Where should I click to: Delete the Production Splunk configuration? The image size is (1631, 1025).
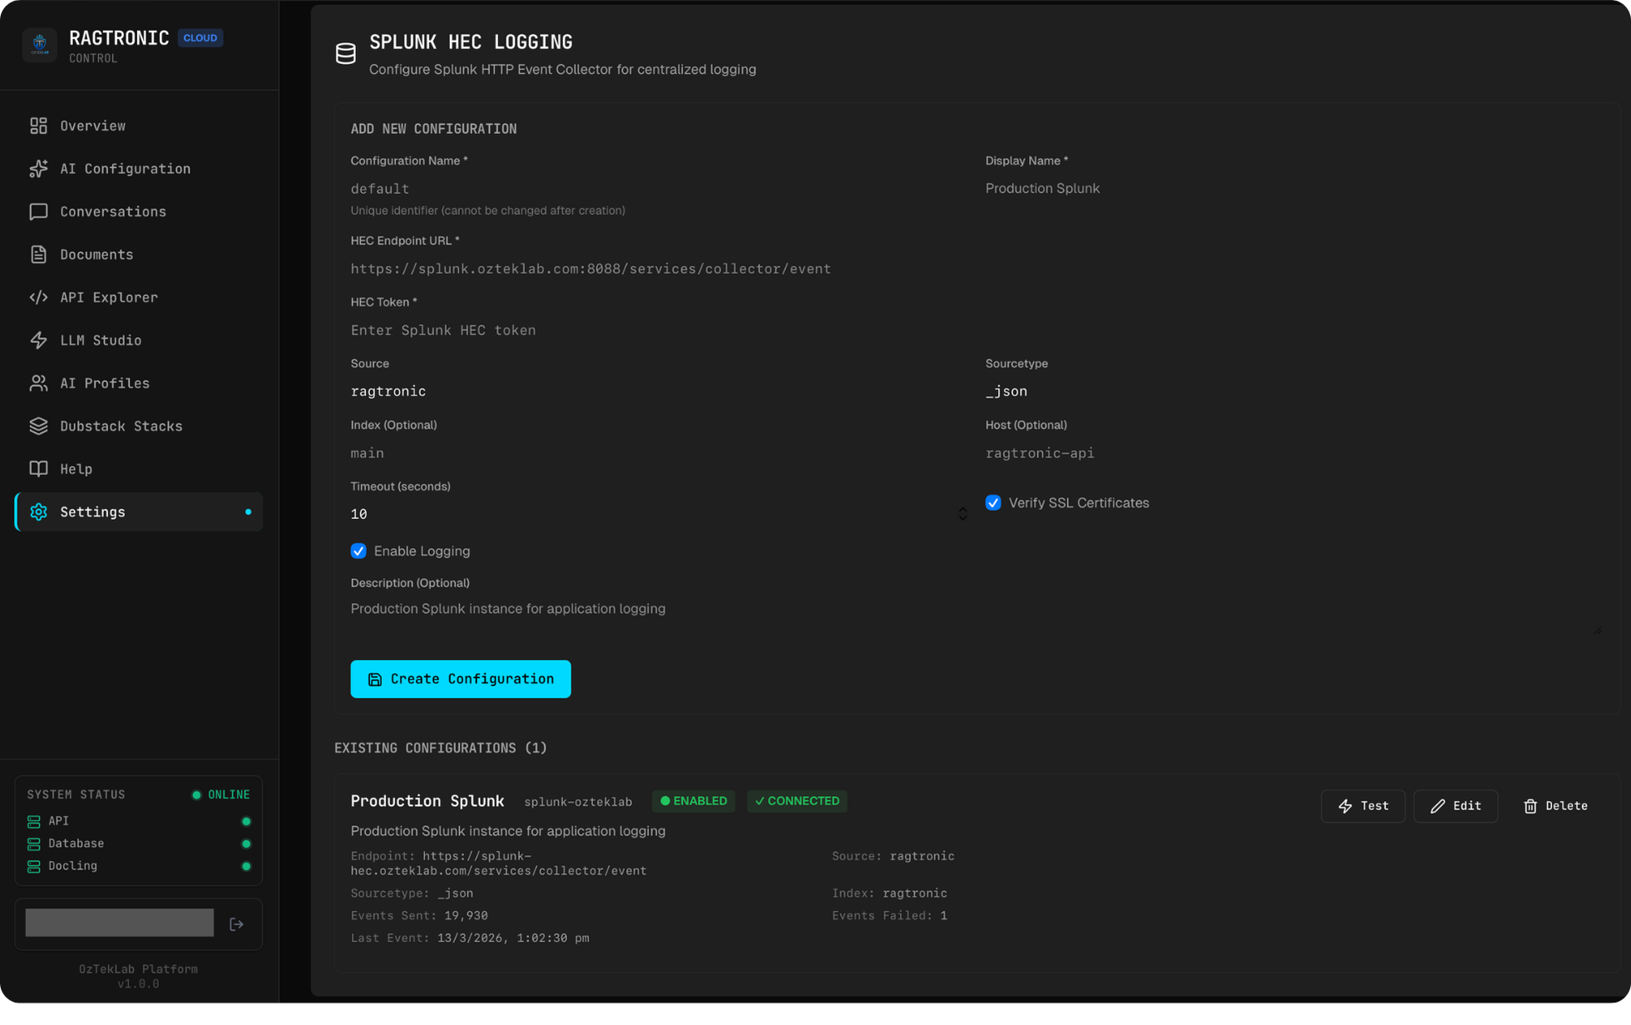click(x=1555, y=805)
